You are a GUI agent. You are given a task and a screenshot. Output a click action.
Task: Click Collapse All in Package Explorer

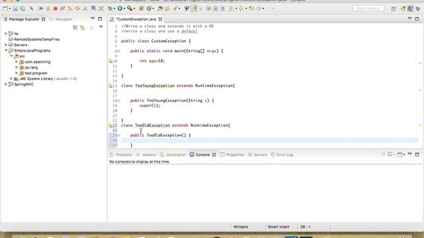coord(75,28)
